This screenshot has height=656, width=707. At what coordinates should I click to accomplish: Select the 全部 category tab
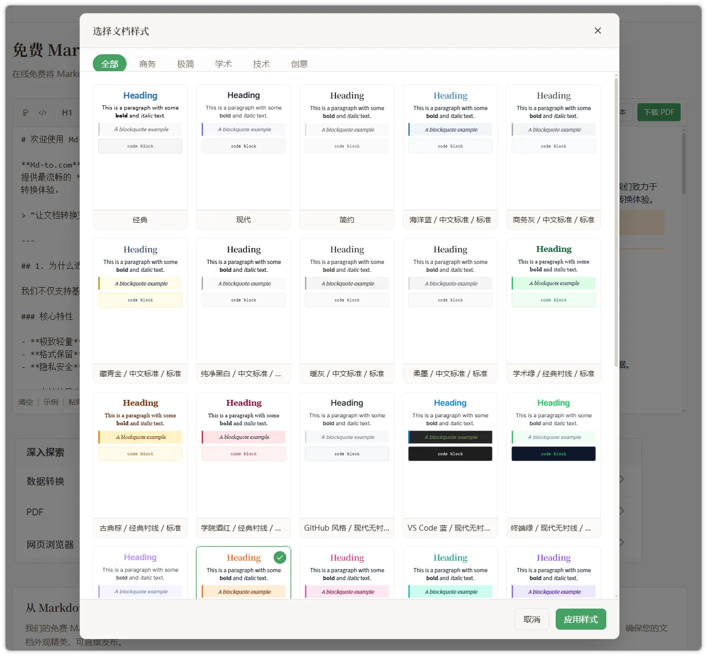point(110,64)
